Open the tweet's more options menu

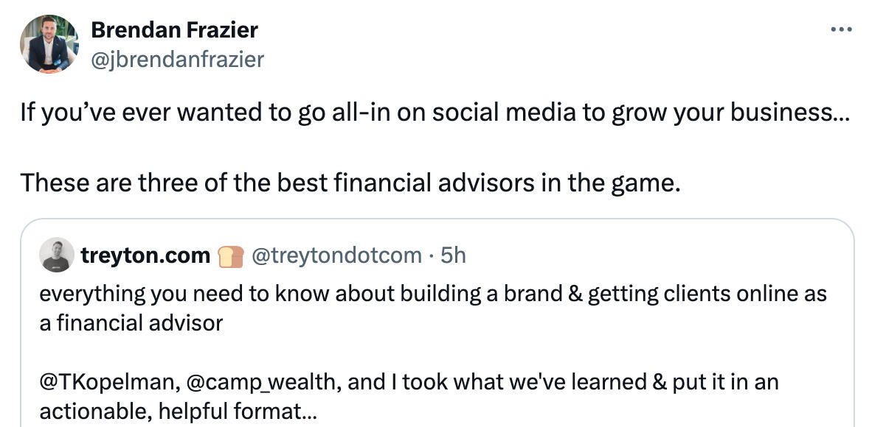point(841,30)
